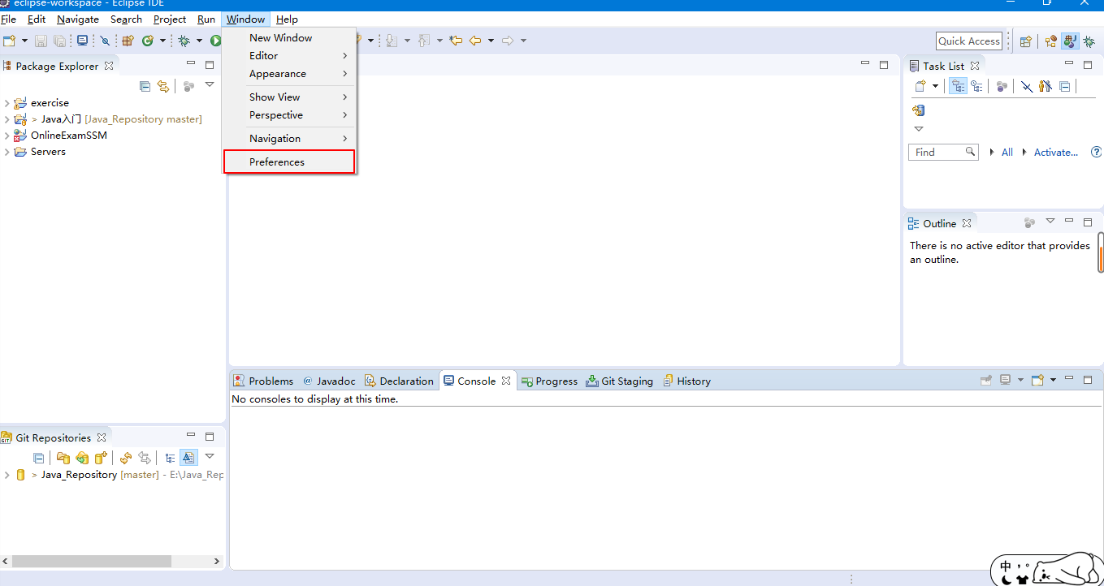Open the Navigation submenu
This screenshot has height=586, width=1104.
coord(289,139)
